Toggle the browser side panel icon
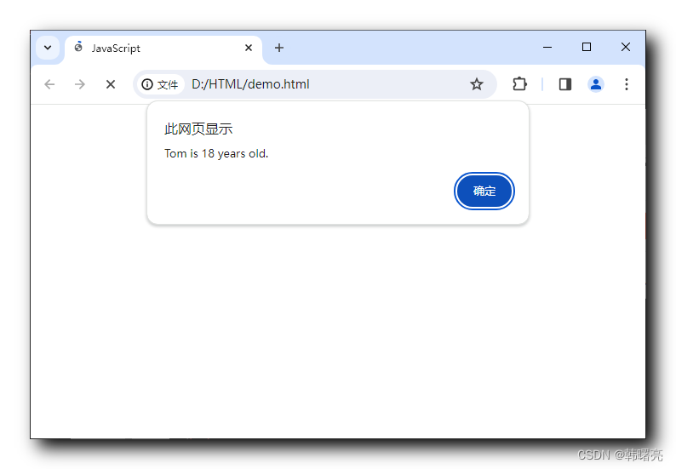The image size is (676, 469). coord(565,84)
